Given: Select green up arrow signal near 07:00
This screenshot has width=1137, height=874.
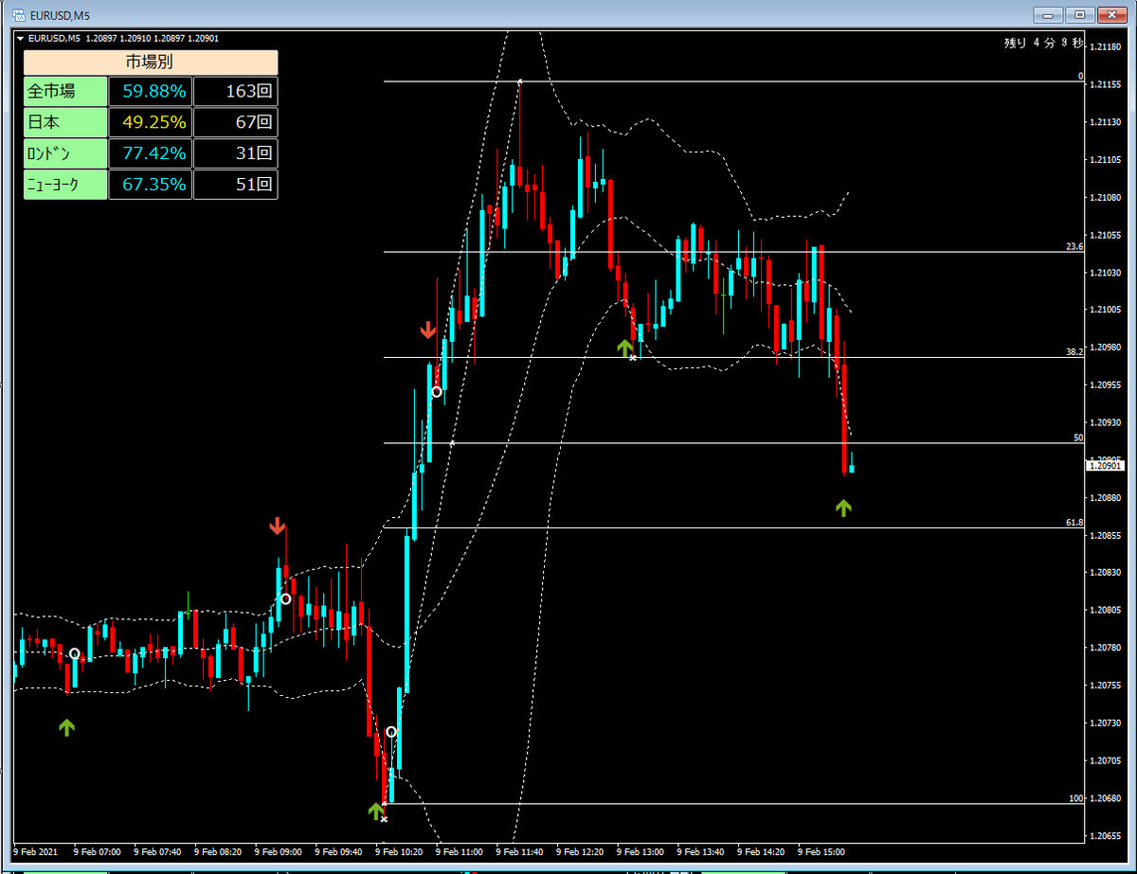Looking at the screenshot, I should [66, 727].
